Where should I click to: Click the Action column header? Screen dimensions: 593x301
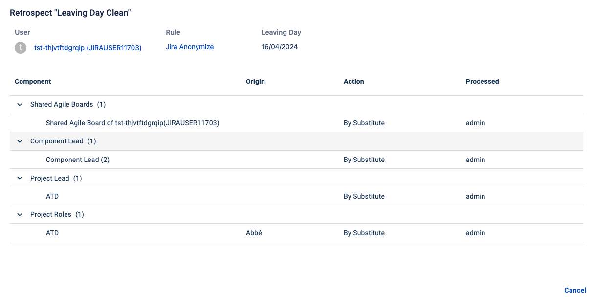point(353,81)
